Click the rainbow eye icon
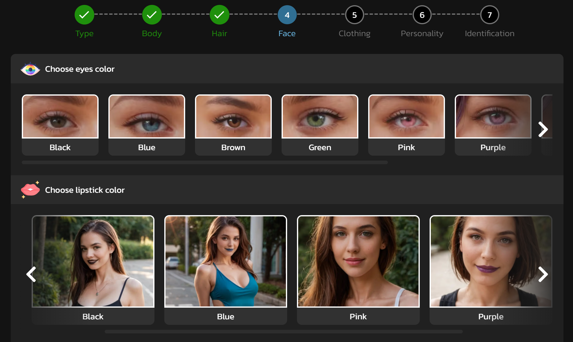This screenshot has height=342, width=573. coord(30,69)
